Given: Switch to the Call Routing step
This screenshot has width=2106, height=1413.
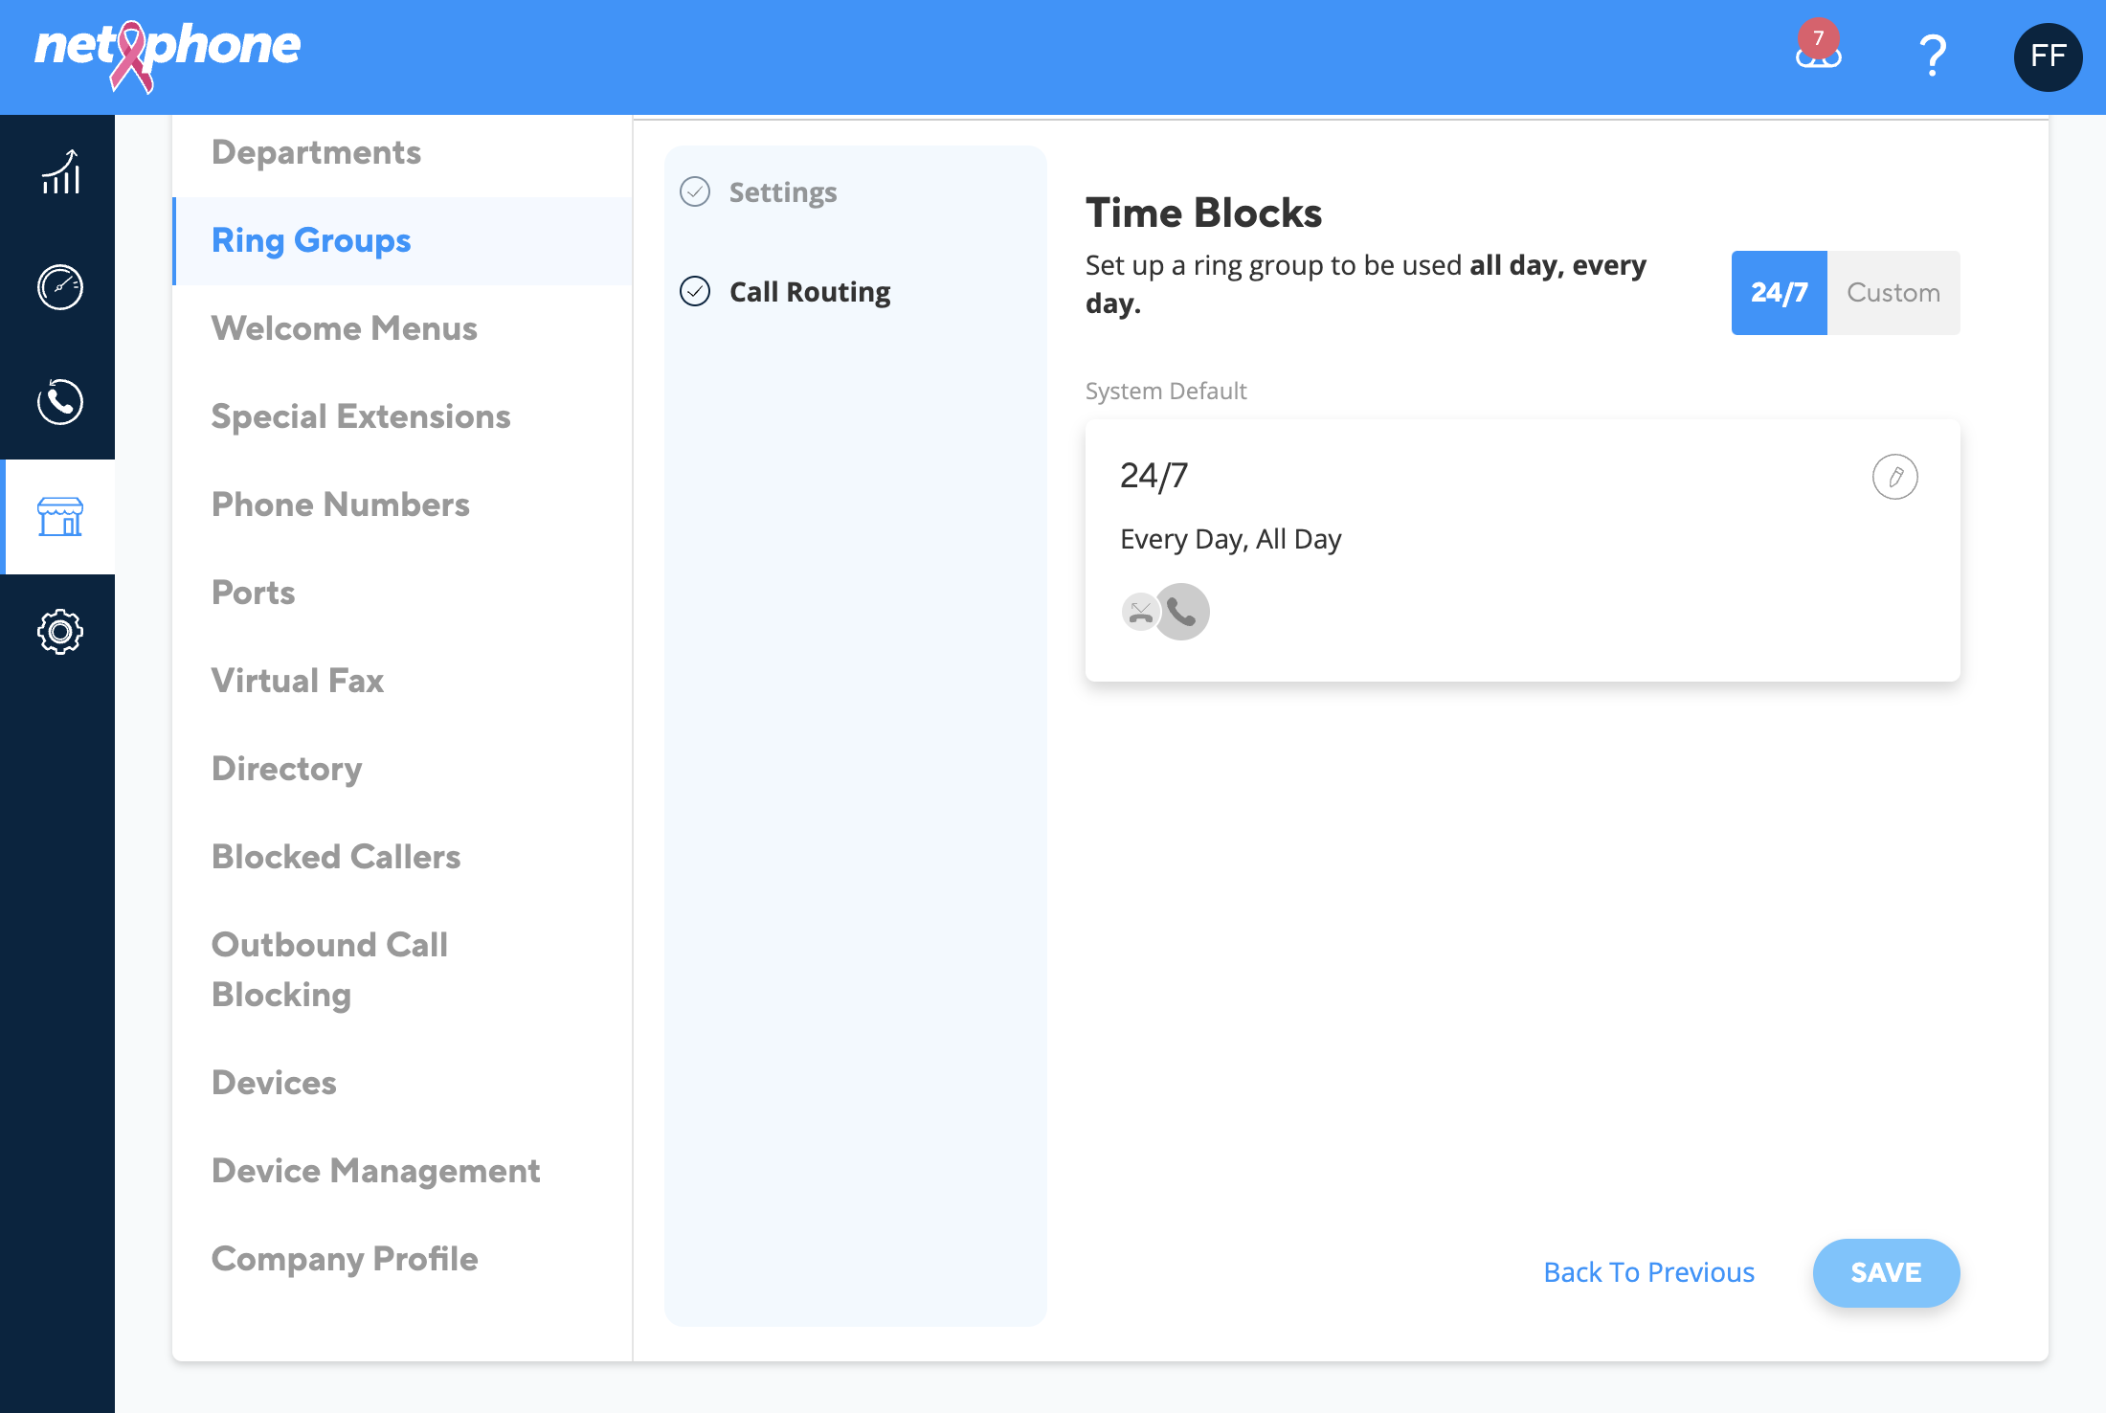Looking at the screenshot, I should 810,292.
